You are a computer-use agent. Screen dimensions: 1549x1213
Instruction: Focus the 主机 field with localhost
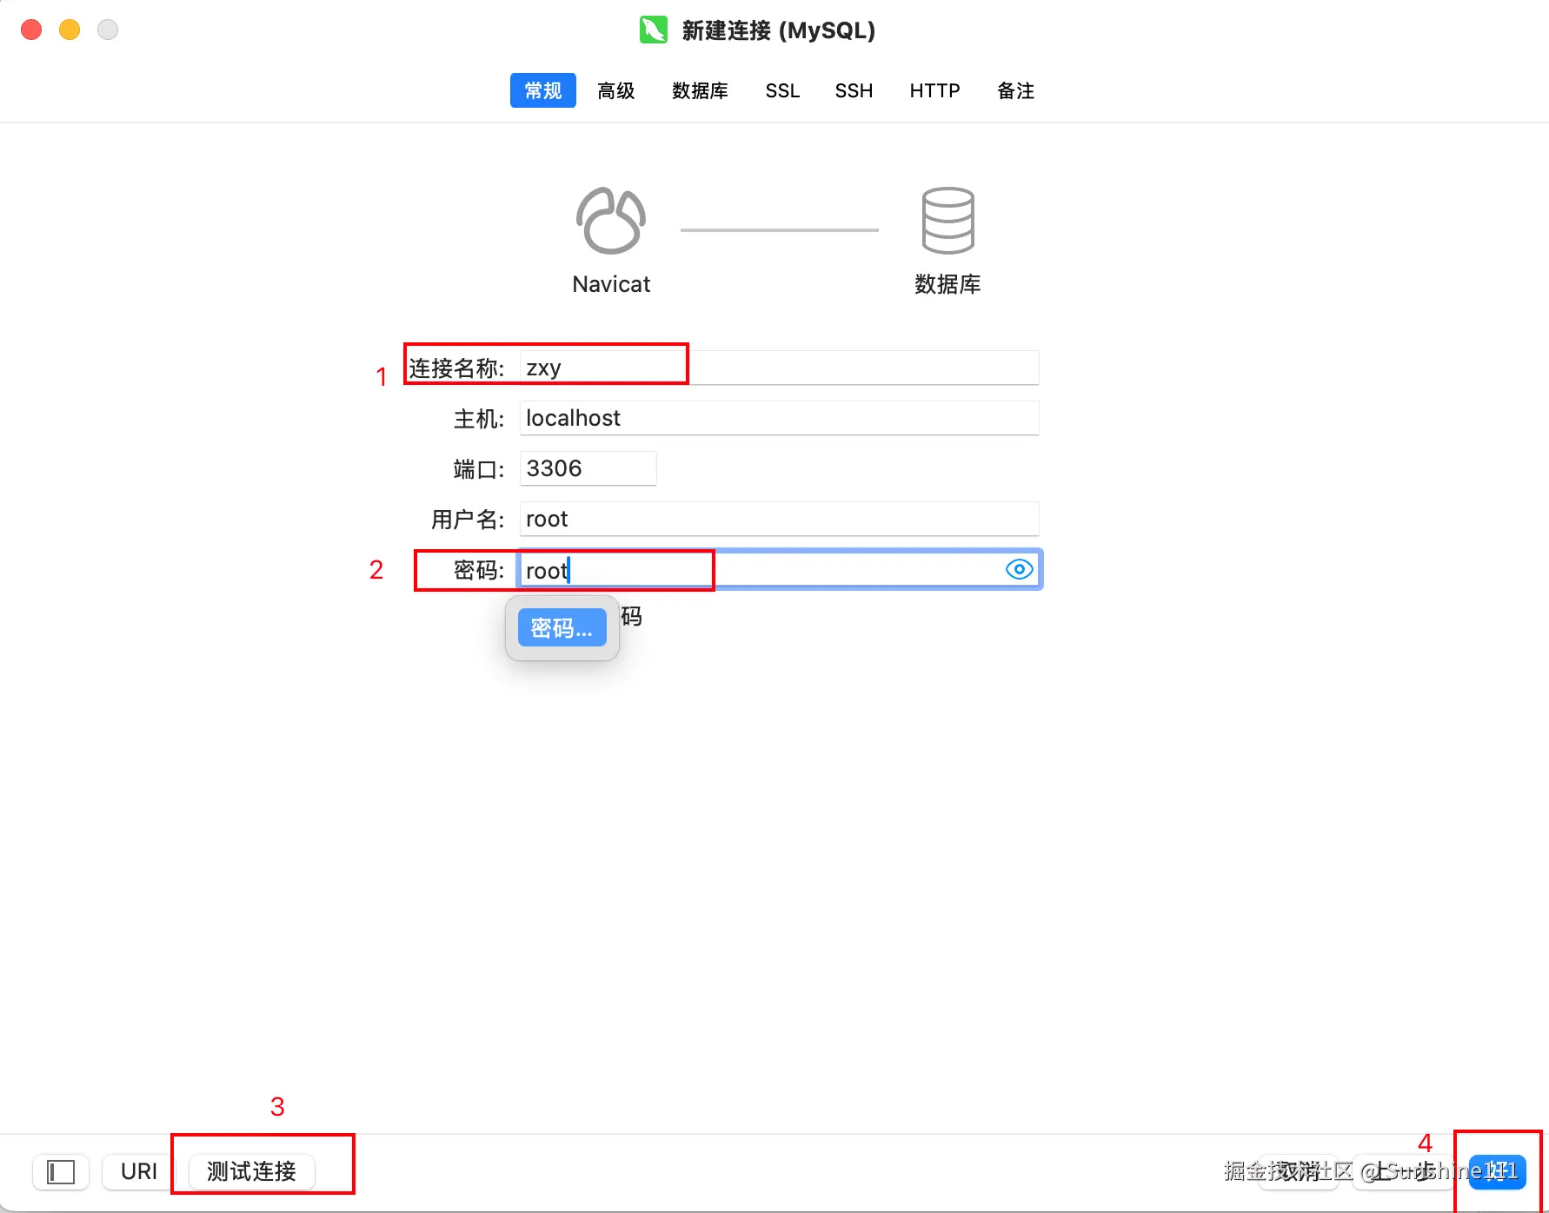[x=779, y=418]
